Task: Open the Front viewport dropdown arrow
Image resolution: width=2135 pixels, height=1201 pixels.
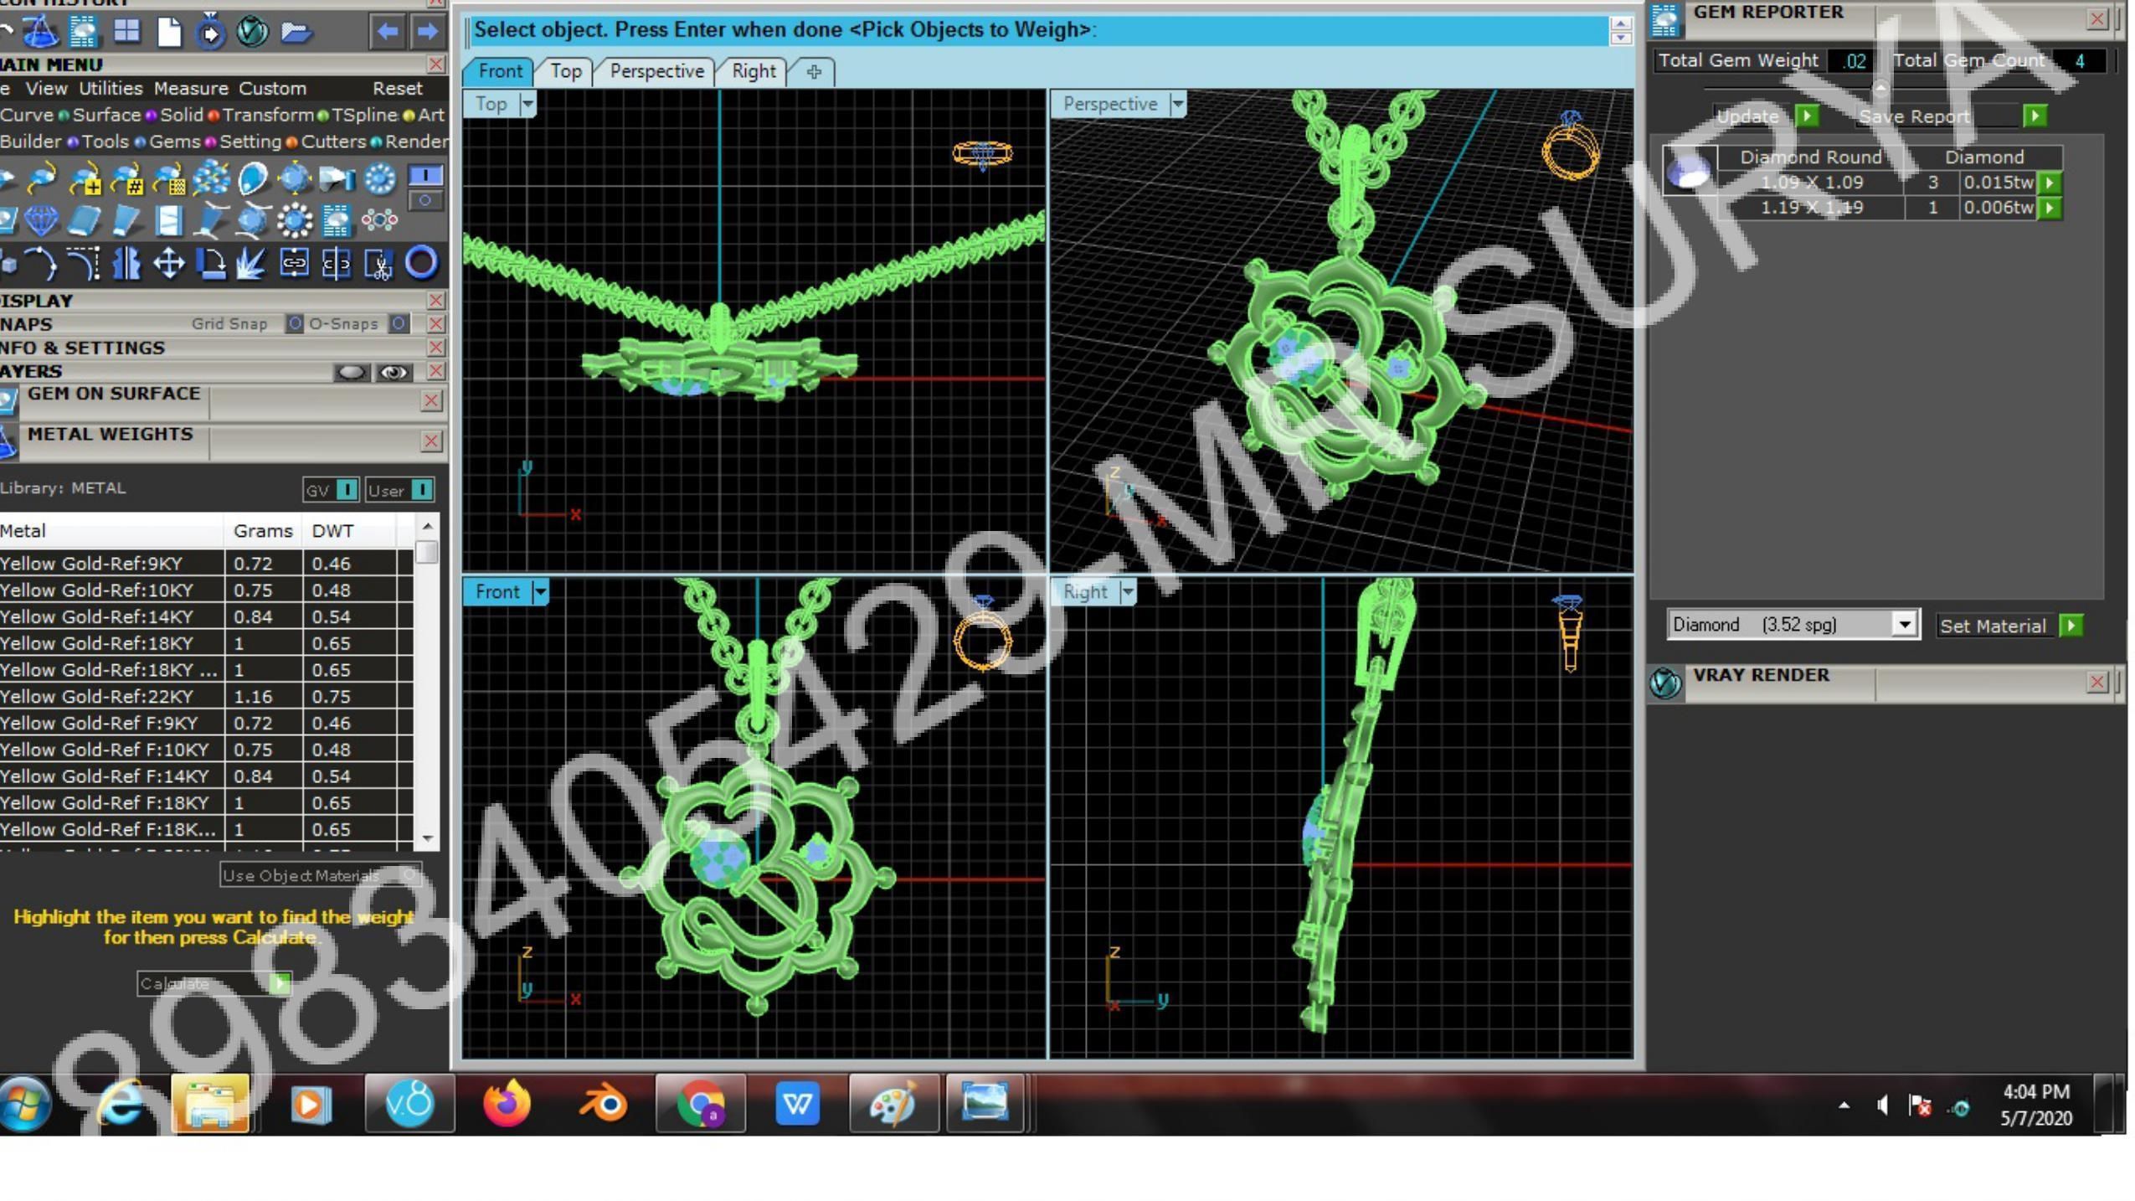Action: pyautogui.click(x=540, y=592)
